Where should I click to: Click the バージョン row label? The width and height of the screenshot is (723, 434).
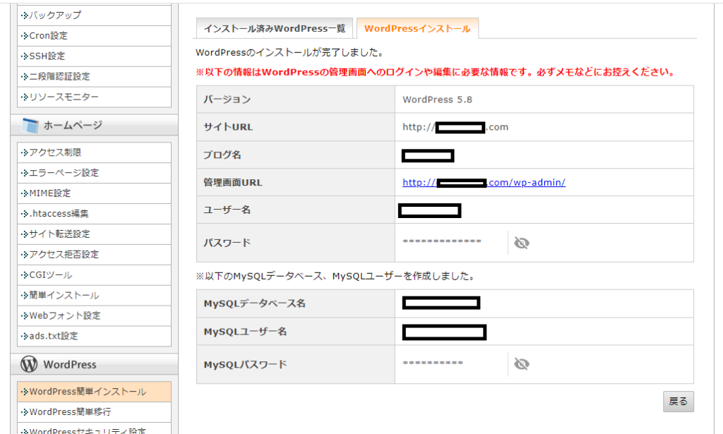227,100
